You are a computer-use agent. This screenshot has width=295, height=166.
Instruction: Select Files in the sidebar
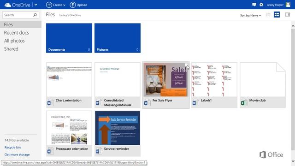point(21,24)
